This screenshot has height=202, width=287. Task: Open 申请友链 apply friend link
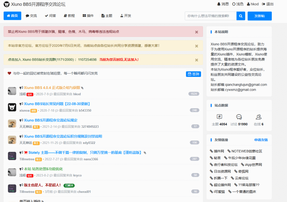coord(261,140)
